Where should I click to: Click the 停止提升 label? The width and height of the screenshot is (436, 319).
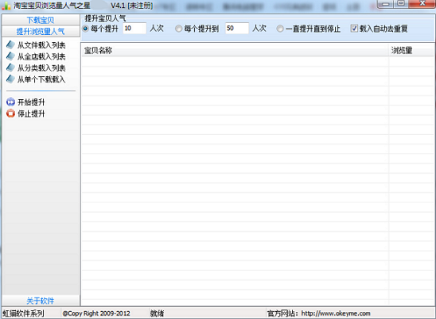click(31, 113)
